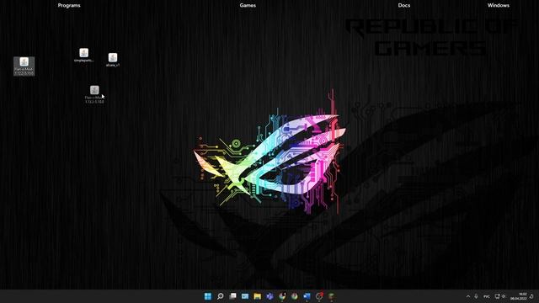Show hidden system tray icons chevron
Screen dimensions: 539x303
click(468, 296)
